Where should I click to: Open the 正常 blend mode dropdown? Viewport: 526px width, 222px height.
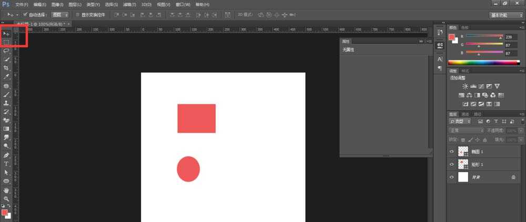(466, 130)
